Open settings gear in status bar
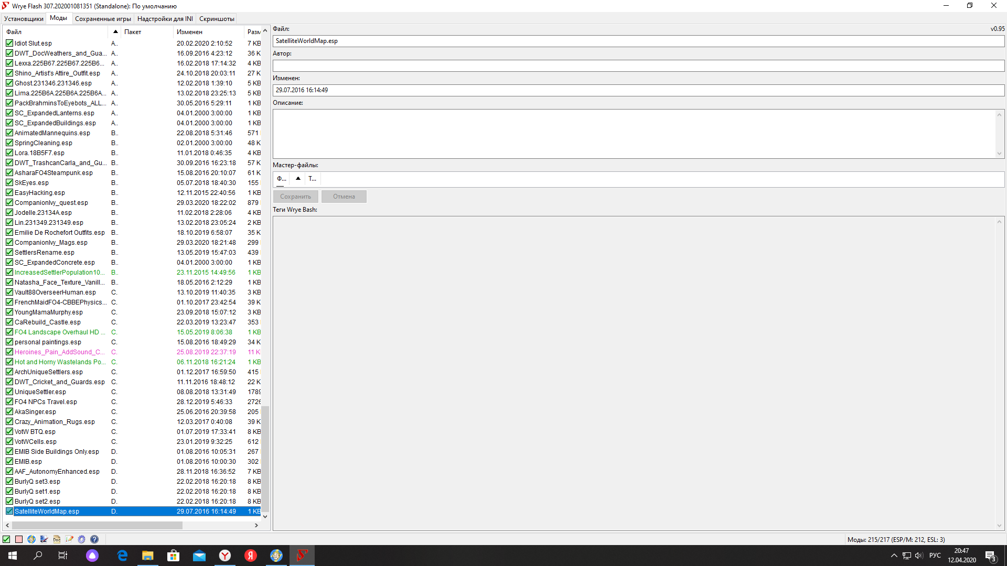The width and height of the screenshot is (1007, 566). pyautogui.click(x=82, y=539)
